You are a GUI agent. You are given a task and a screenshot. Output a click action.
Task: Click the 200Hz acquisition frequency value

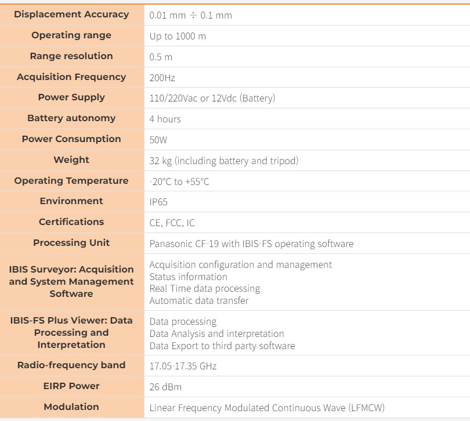click(162, 78)
